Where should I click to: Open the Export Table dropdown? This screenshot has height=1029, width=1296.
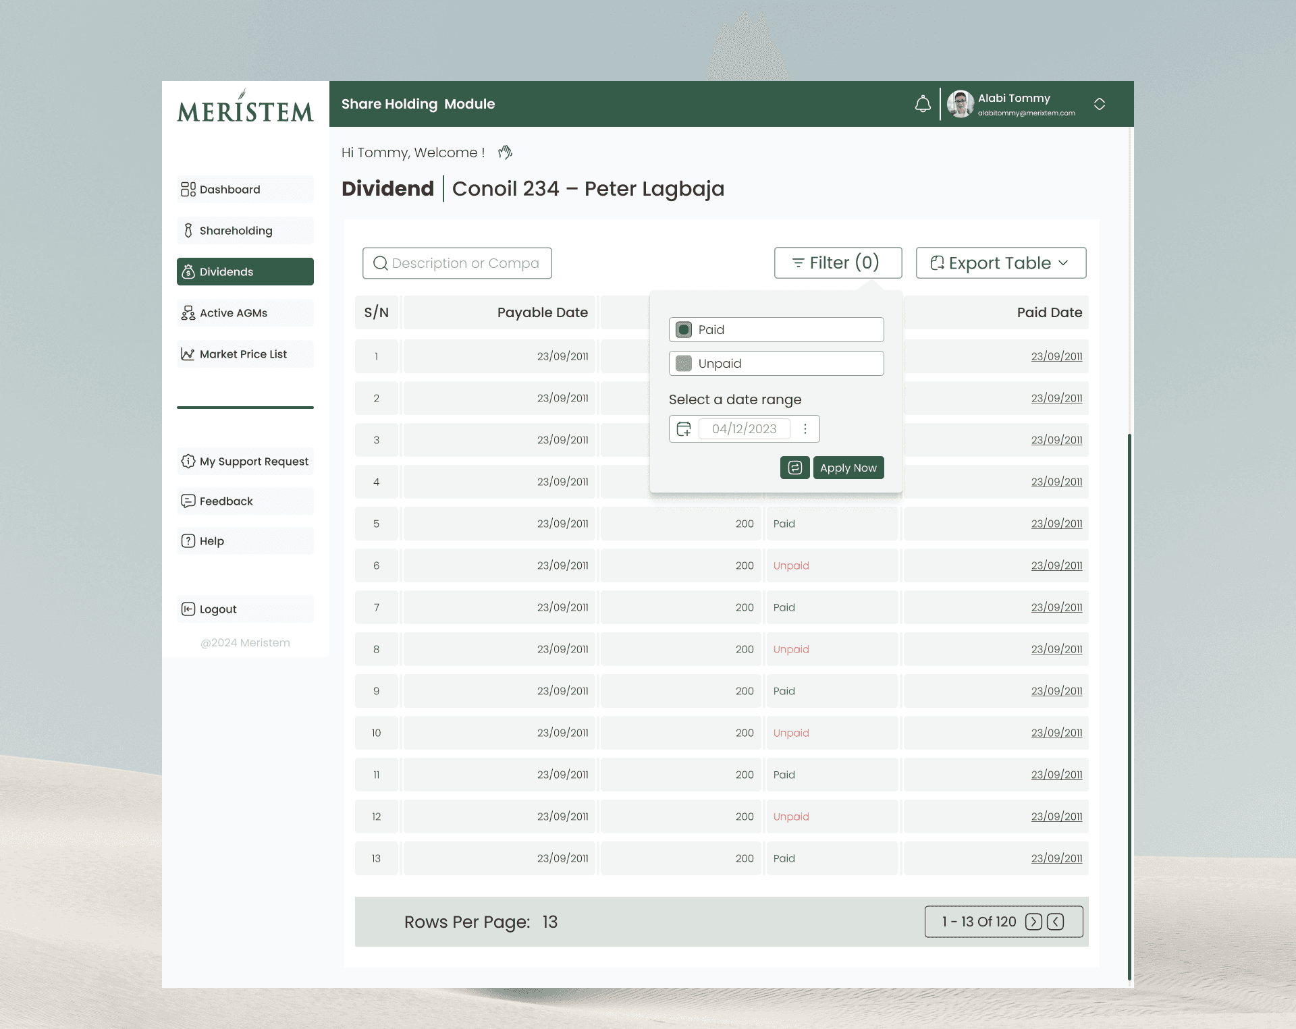pyautogui.click(x=1000, y=263)
